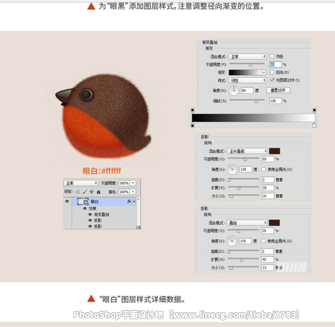335x327 pixels.
Task: Click the lock position move icon
Action: pyautogui.click(x=92, y=191)
